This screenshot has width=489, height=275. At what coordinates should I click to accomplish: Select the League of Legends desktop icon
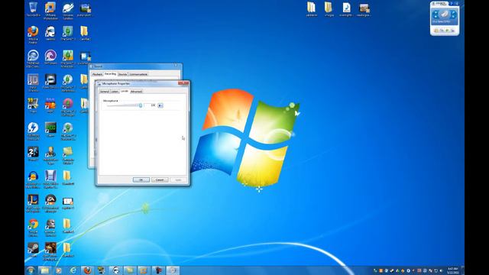pyautogui.click(x=33, y=203)
